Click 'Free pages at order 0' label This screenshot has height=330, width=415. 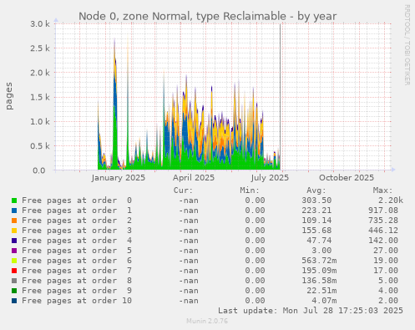[x=77, y=201]
